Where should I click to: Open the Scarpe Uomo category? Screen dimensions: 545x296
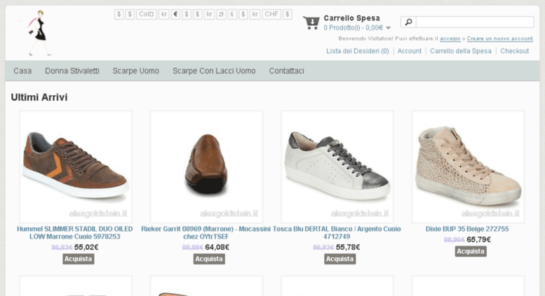136,71
